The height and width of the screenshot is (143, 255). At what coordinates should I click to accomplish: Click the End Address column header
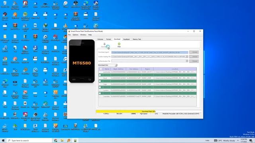134,69
